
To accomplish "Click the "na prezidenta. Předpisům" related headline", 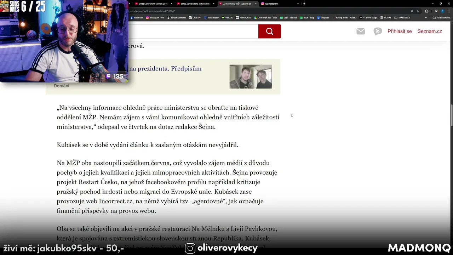I will (x=165, y=69).
